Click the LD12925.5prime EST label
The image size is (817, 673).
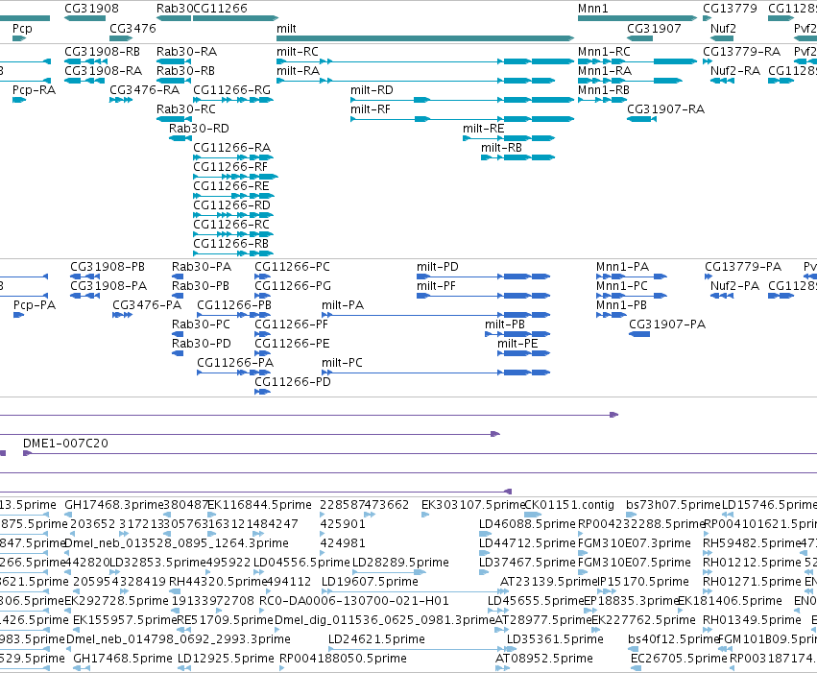[226, 659]
